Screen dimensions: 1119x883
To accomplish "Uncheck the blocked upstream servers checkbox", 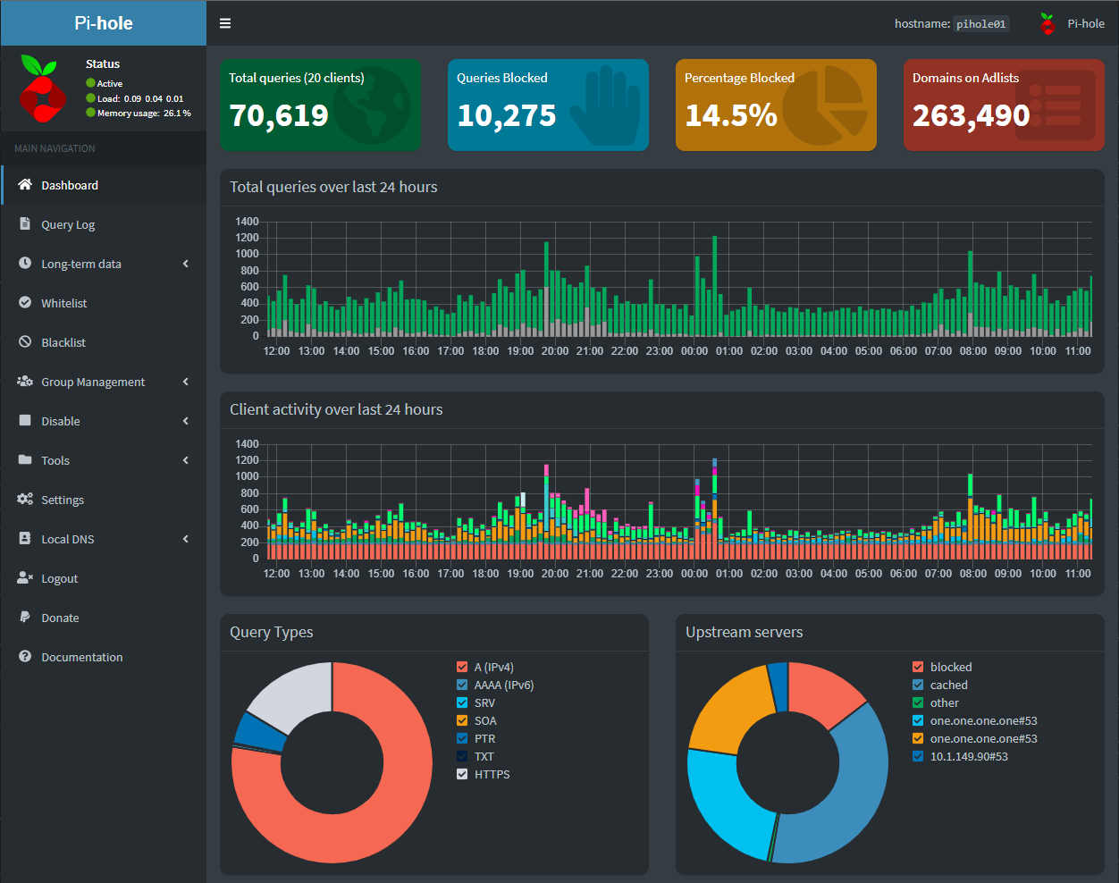I will (918, 667).
